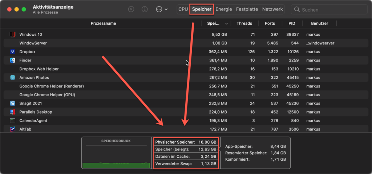Click the 1.890 Finder ports value
Viewport: 372px width, 174px height.
coord(273,60)
